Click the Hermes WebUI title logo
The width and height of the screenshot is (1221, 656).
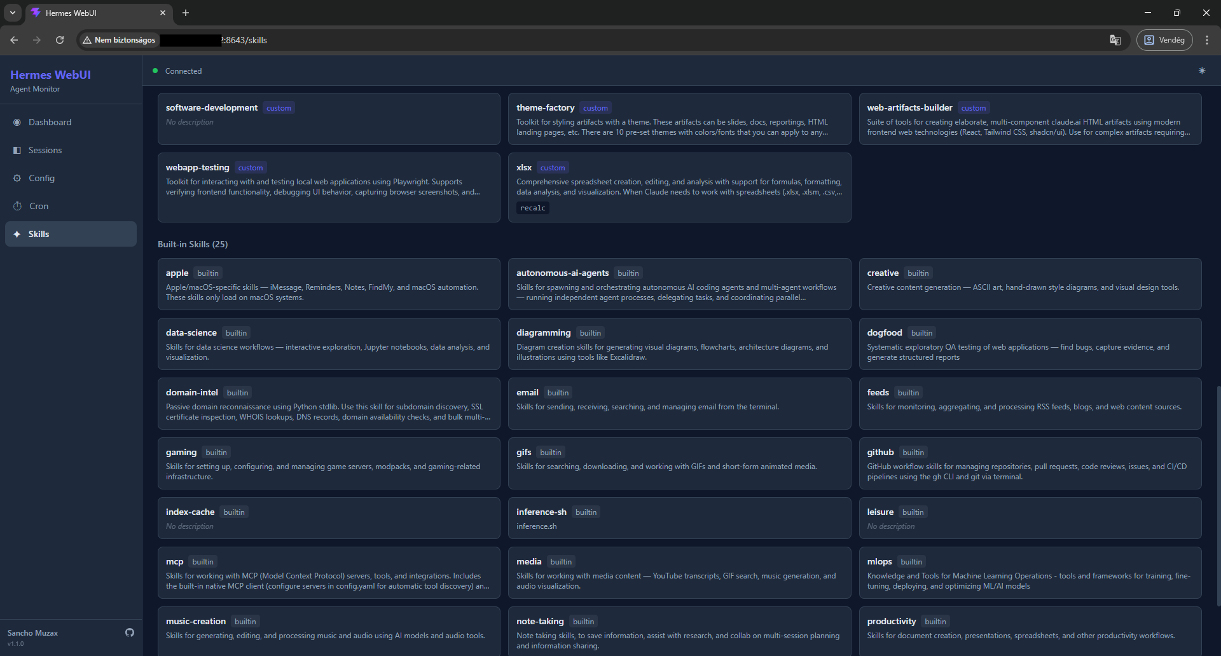[50, 74]
